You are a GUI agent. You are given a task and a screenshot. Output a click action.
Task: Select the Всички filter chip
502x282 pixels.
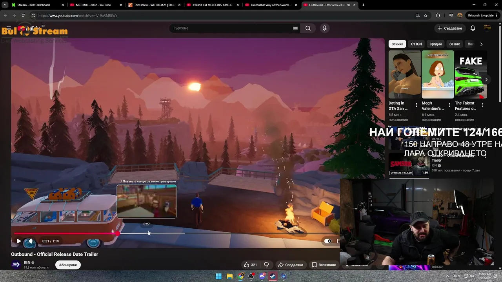pos(397,44)
